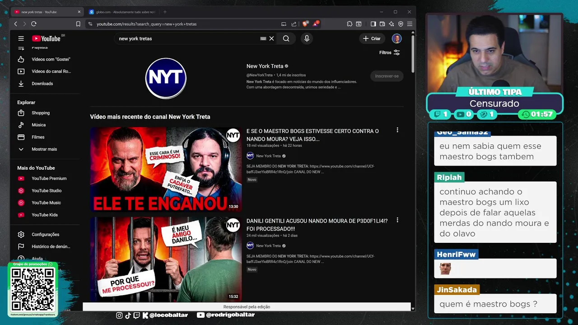The height and width of the screenshot is (325, 578).
Task: Open title 'DANILI GENTILI ACUSOU NANDO MOURA'
Action: pyautogui.click(x=317, y=225)
